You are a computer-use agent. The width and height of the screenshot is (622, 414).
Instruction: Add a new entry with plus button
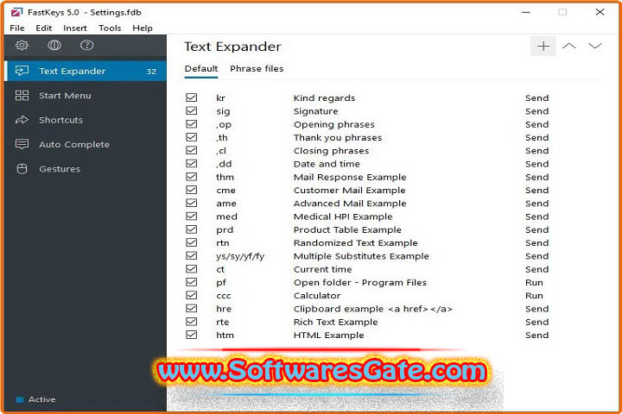coord(543,46)
